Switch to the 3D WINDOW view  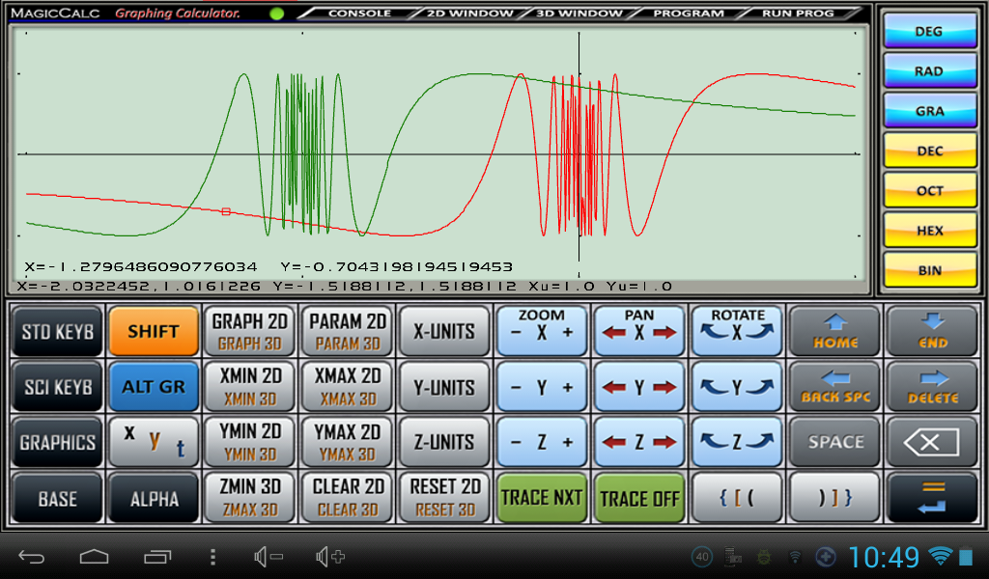579,13
